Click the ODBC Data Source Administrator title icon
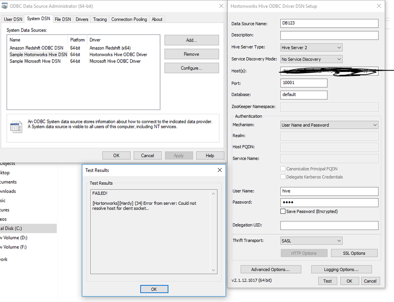394x302 pixels. (4, 6)
